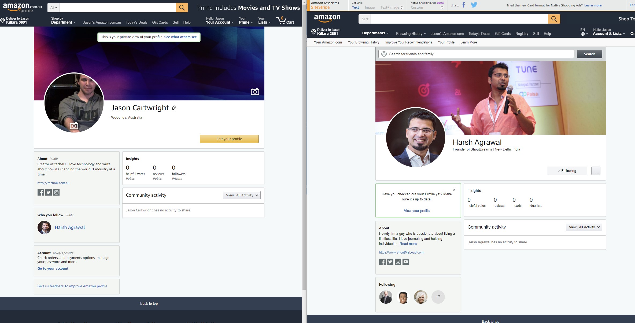The width and height of the screenshot is (635, 323).
Task: Toggle Following status for Harsh Agrawal
Action: pyautogui.click(x=567, y=171)
